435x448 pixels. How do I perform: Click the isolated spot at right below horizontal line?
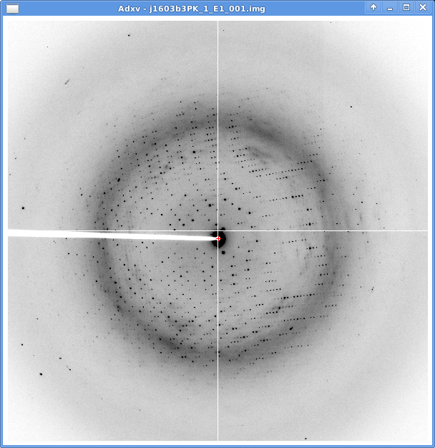[x=371, y=289]
